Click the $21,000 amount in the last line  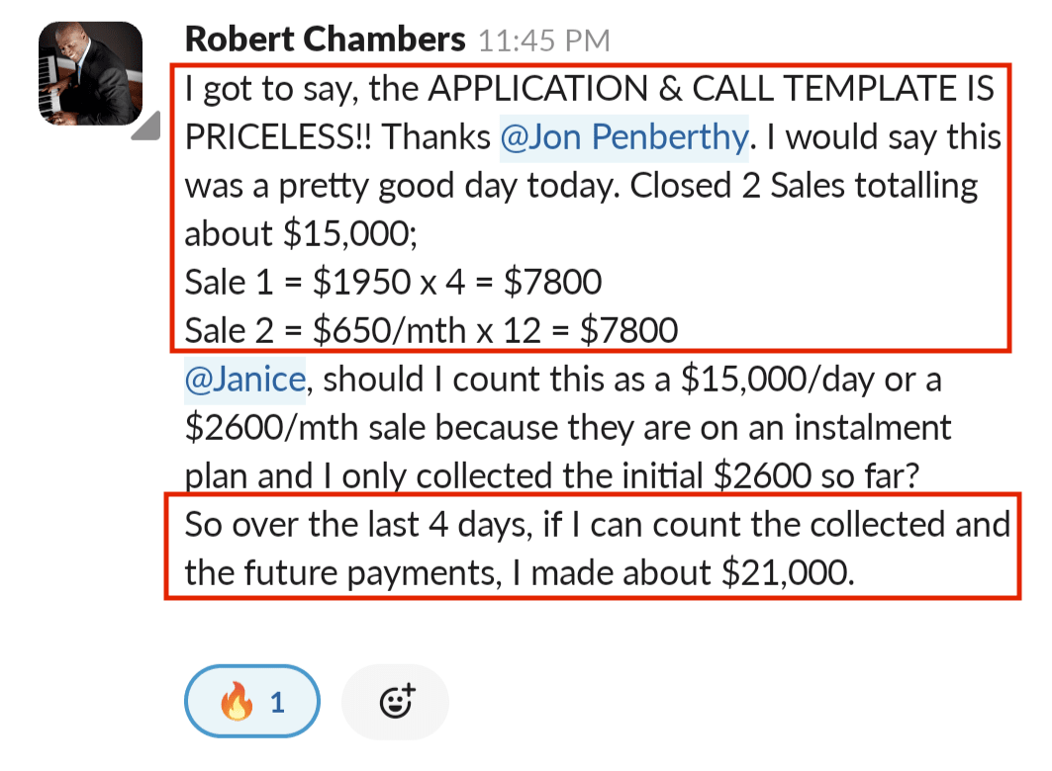pyautogui.click(x=788, y=573)
